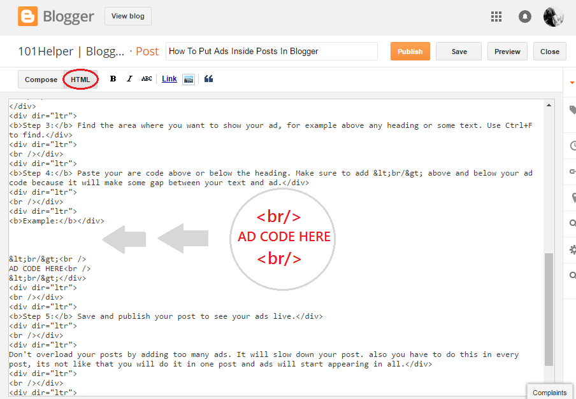This screenshot has height=399, width=576.
Task: Open the Google apps grid
Action: point(496,17)
